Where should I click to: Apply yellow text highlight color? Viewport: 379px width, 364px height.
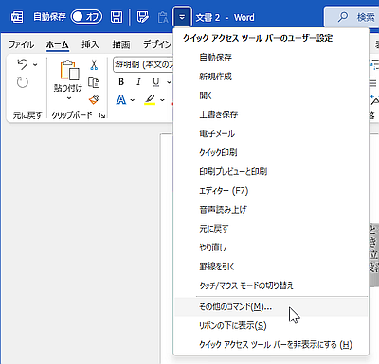pos(150,100)
